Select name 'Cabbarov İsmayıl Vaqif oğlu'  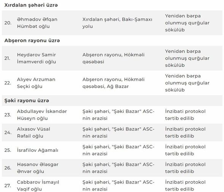[38, 186]
